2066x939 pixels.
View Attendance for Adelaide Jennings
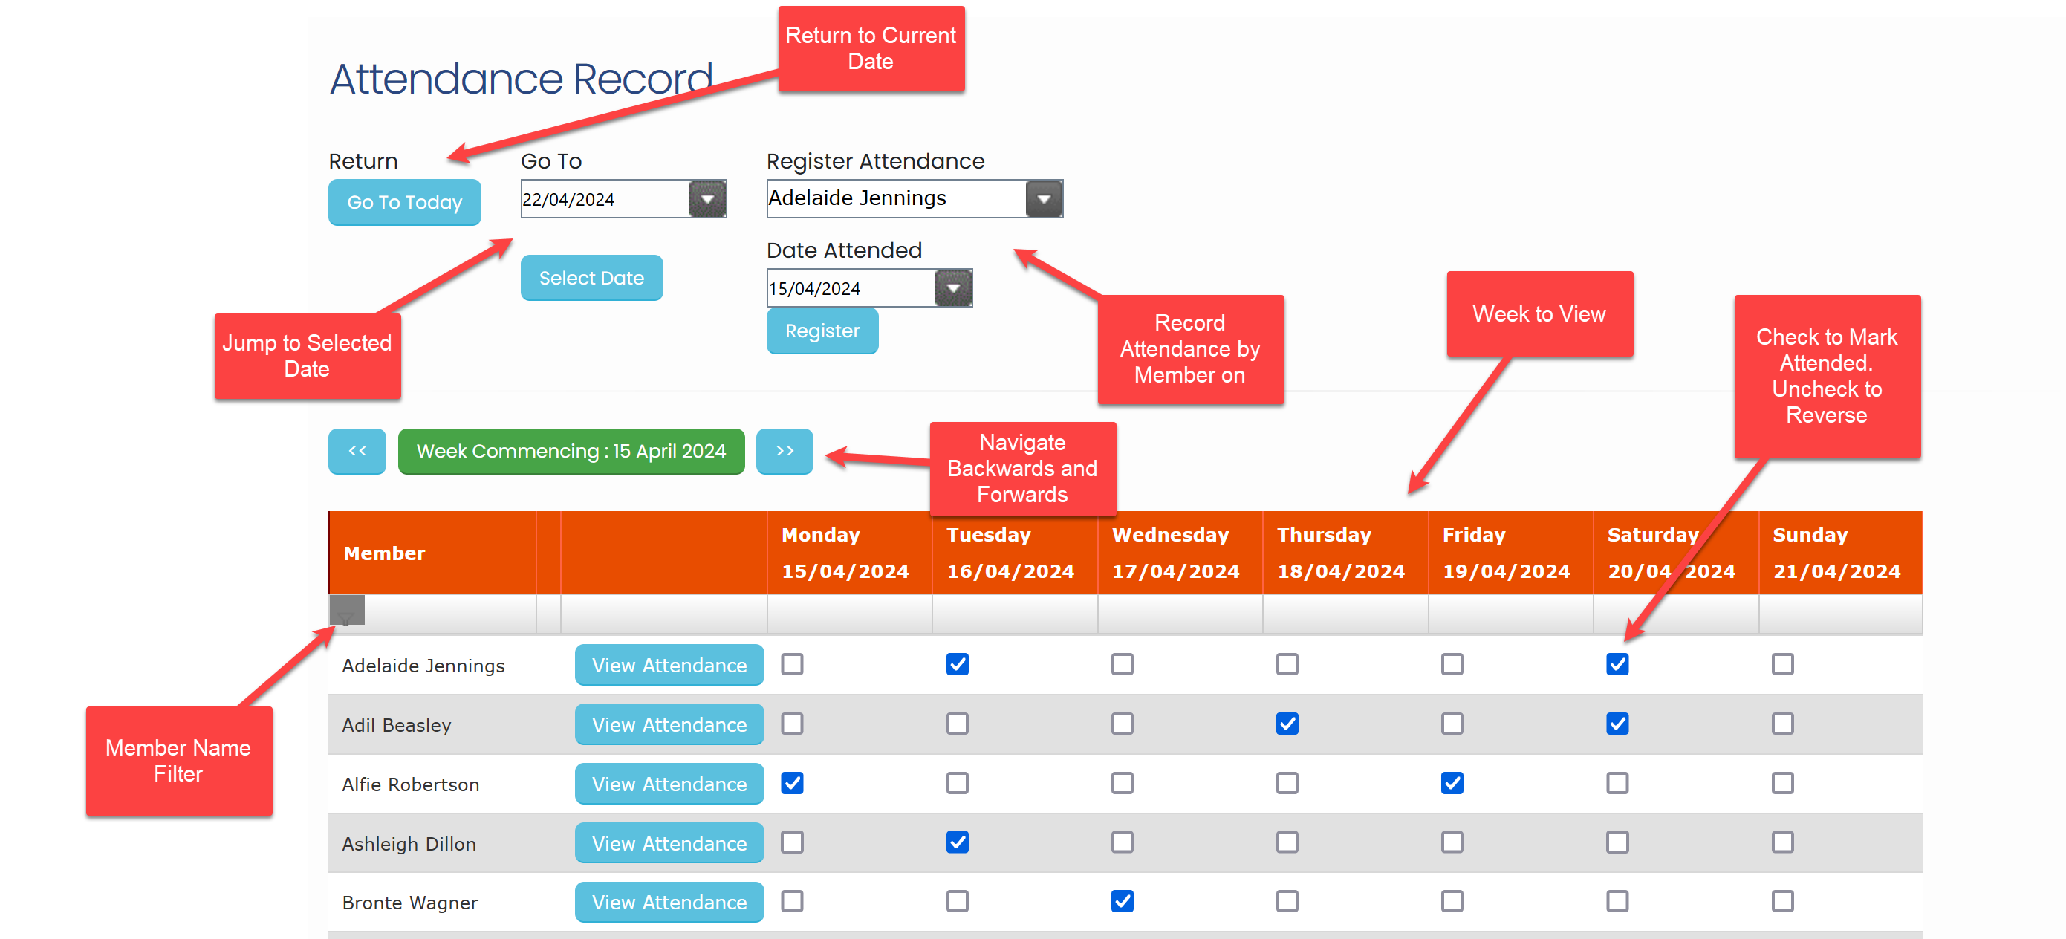(668, 665)
